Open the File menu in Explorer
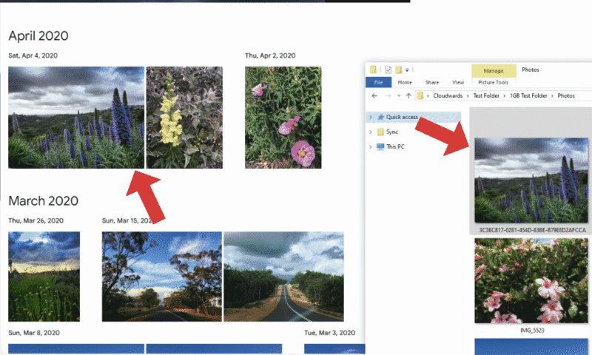 tap(378, 82)
